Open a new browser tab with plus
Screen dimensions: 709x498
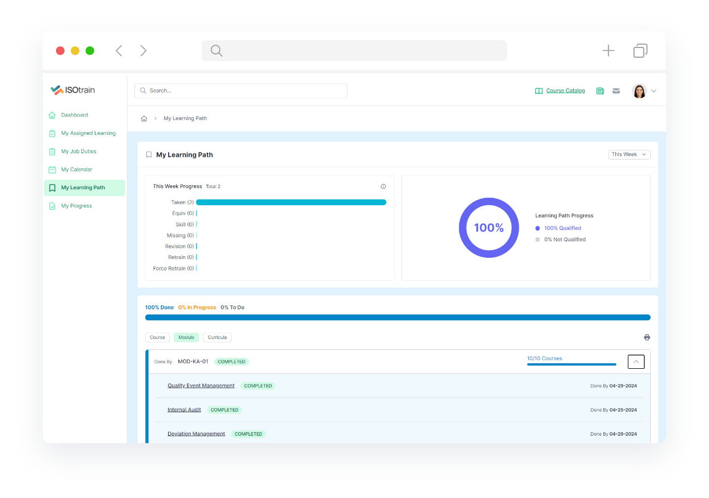[608, 51]
